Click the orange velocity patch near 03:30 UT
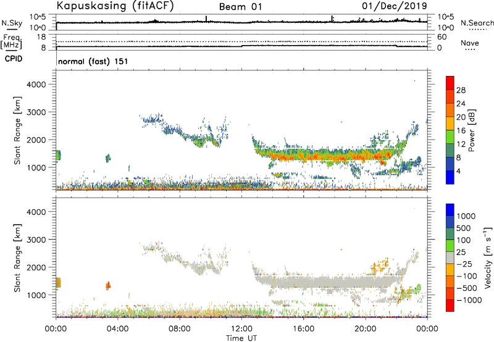The width and height of the screenshot is (494, 342). click(x=108, y=286)
